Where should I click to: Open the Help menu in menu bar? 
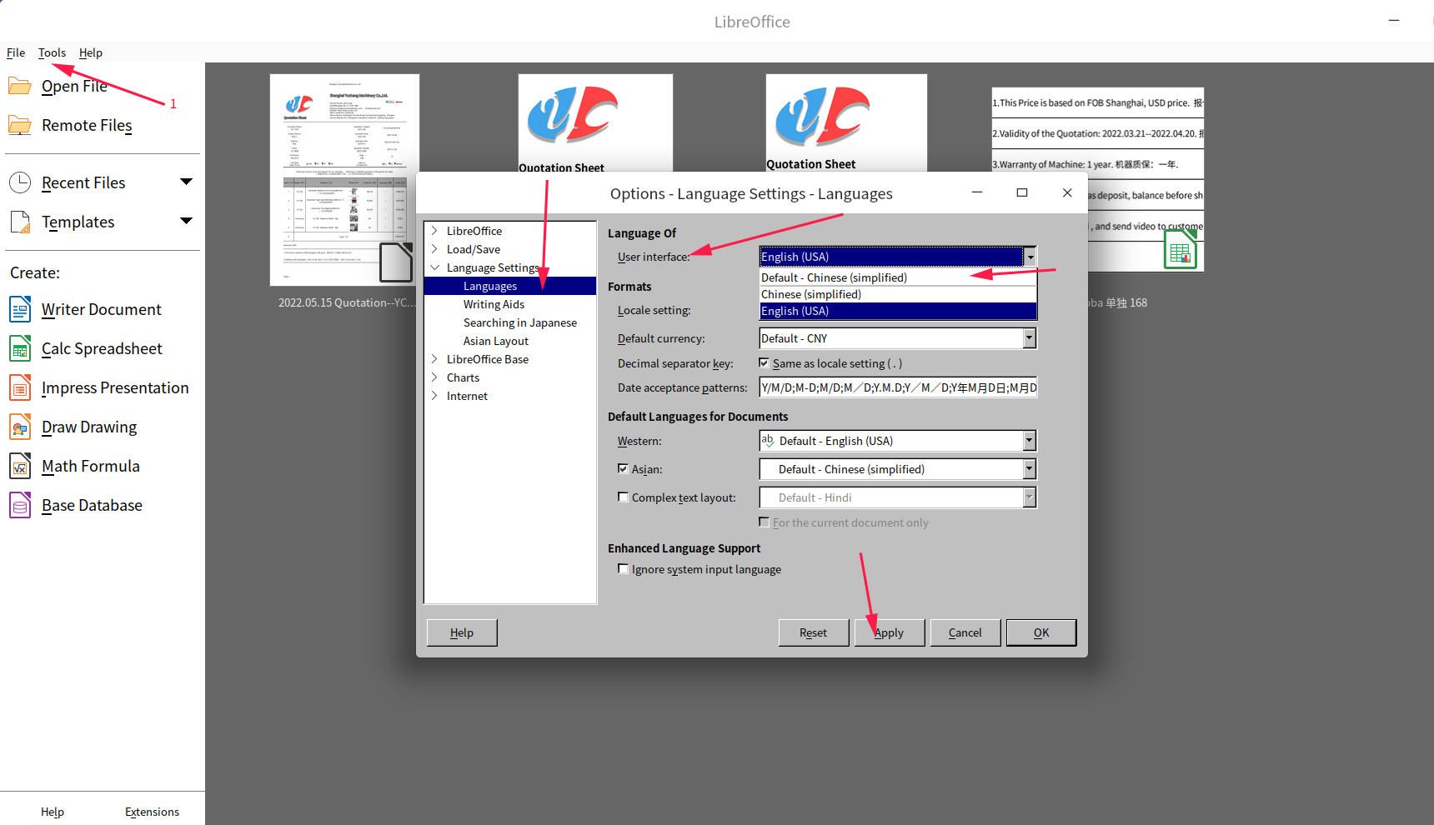pos(91,52)
